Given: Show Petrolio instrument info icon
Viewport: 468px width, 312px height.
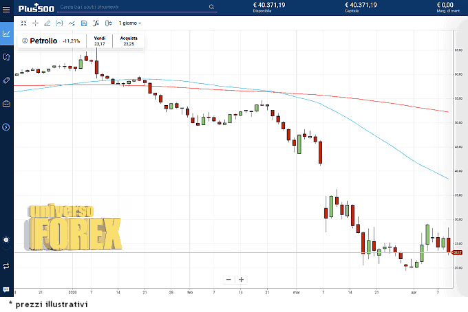Looking at the screenshot, I should [25, 41].
